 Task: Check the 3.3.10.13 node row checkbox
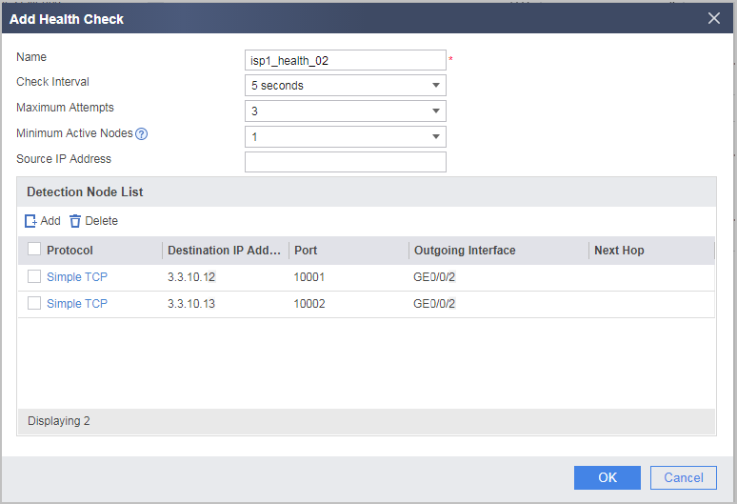click(x=34, y=303)
